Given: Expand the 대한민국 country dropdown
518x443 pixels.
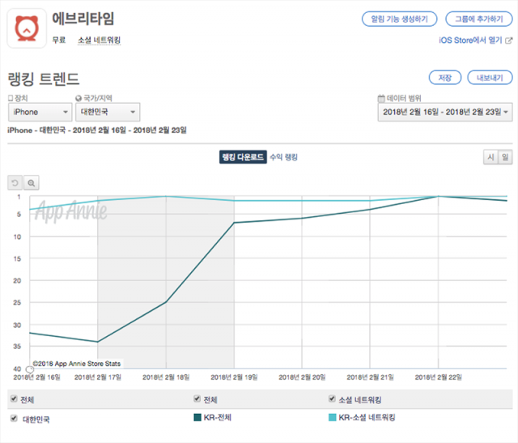Looking at the screenshot, I should (x=108, y=112).
